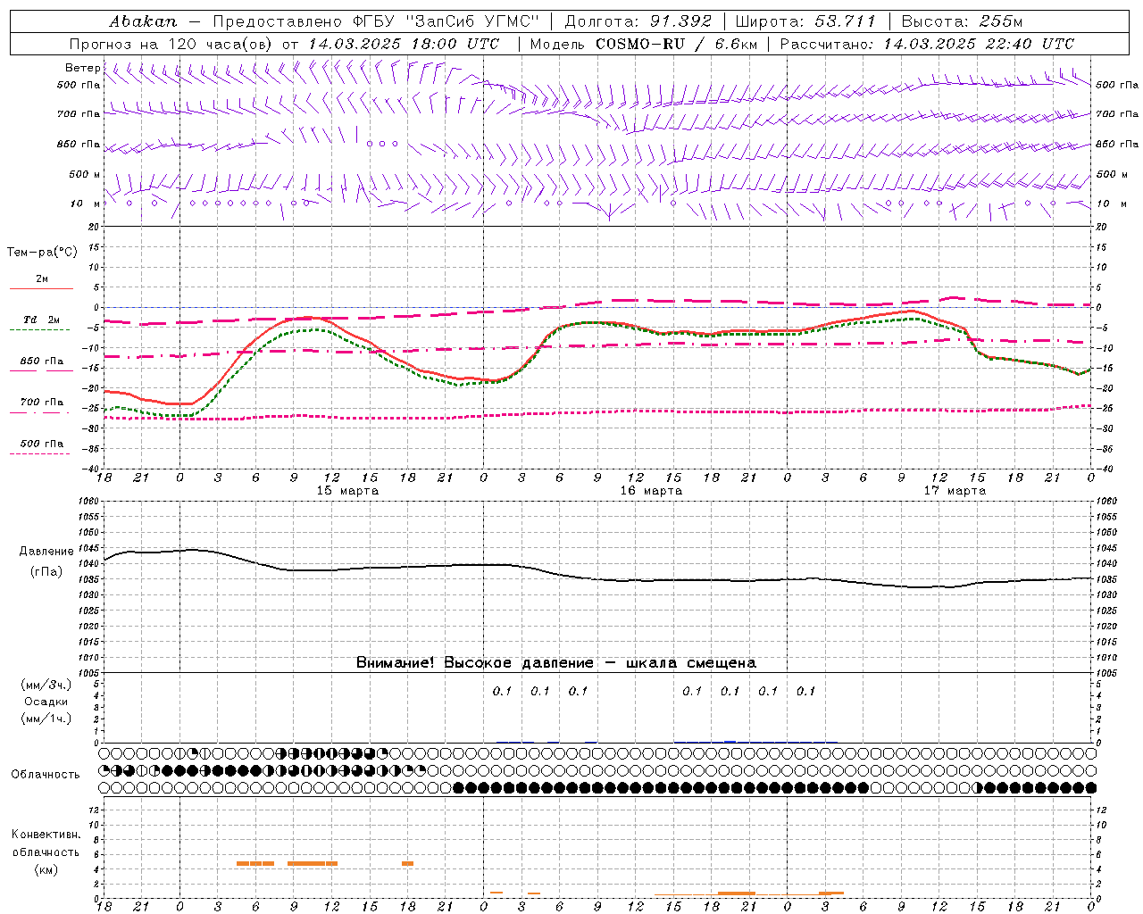The image size is (1143, 914).
Task: Click the '700 гПа' temperature legend entry
Action: point(42,403)
